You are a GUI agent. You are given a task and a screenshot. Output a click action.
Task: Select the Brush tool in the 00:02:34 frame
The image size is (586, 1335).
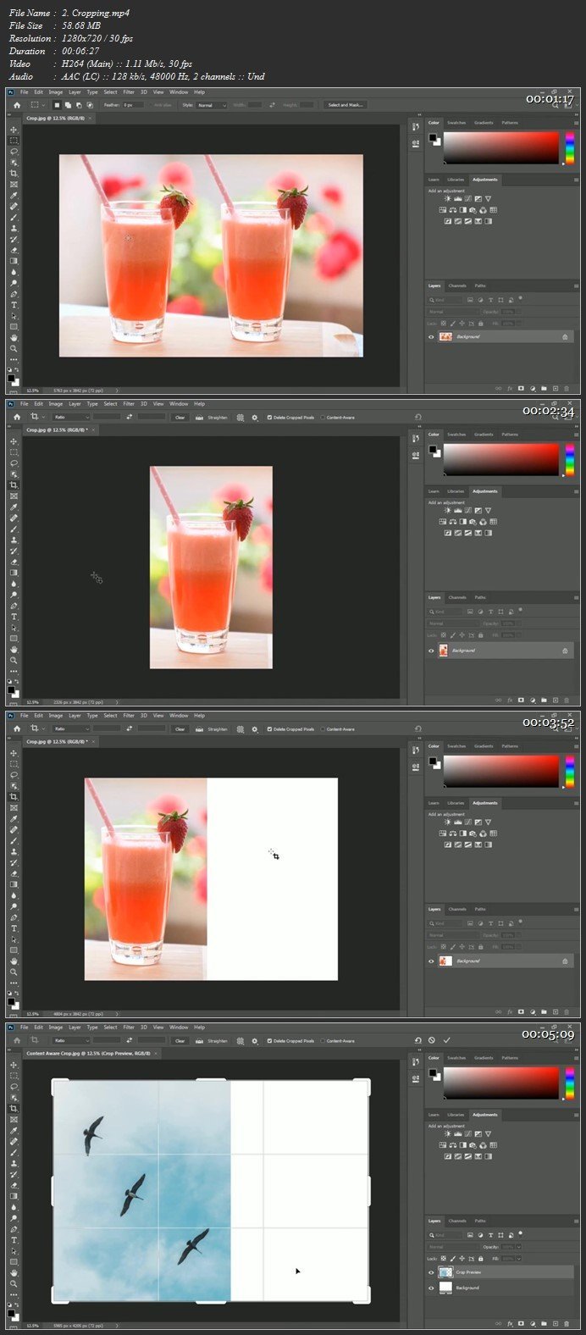(x=14, y=529)
